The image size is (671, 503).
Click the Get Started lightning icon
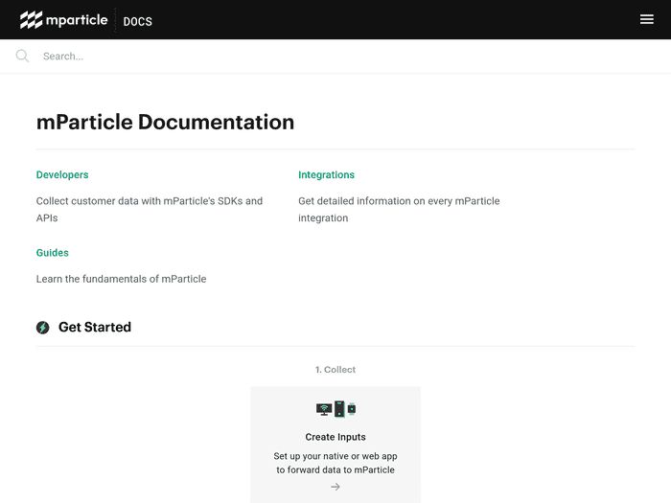tap(43, 328)
